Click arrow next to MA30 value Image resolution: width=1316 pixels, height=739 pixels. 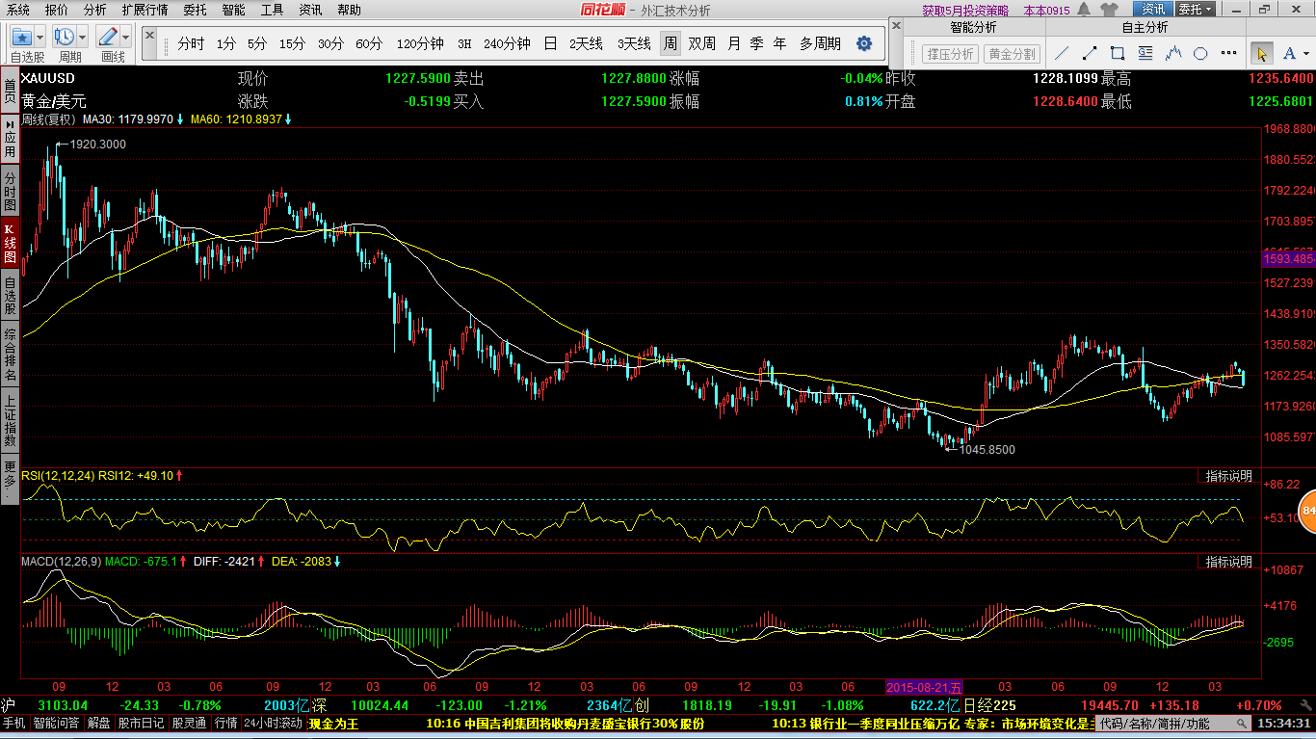180,119
